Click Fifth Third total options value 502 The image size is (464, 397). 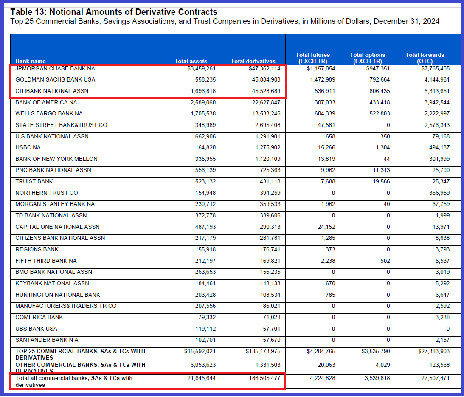(385, 261)
